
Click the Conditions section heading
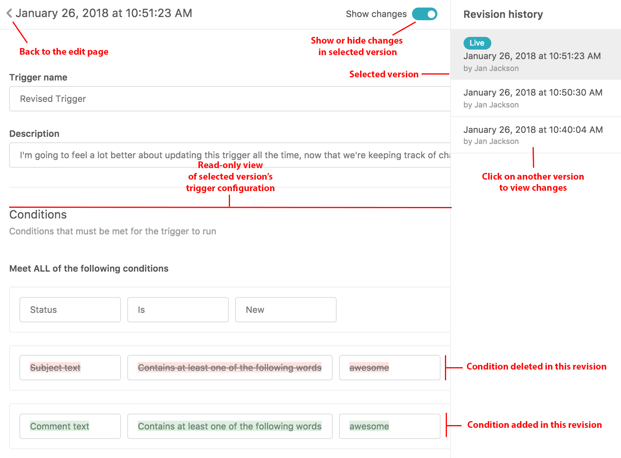pos(38,215)
